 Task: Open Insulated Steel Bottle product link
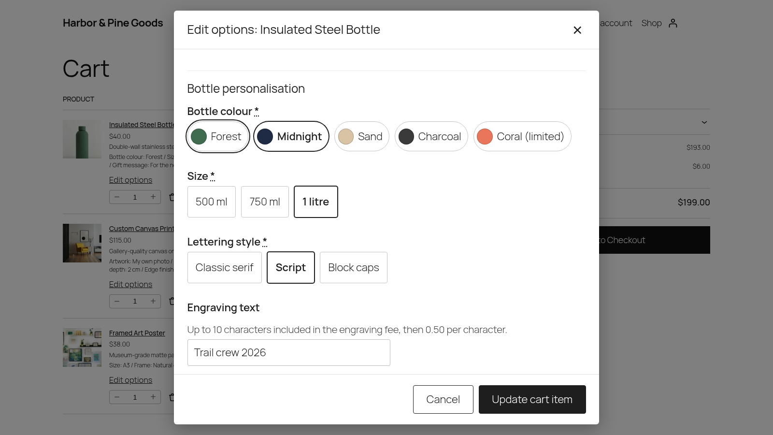coord(142,125)
